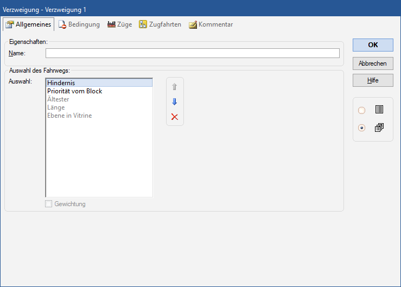Move selected entry down with blue arrow
This screenshot has height=287, width=401.
tap(174, 102)
